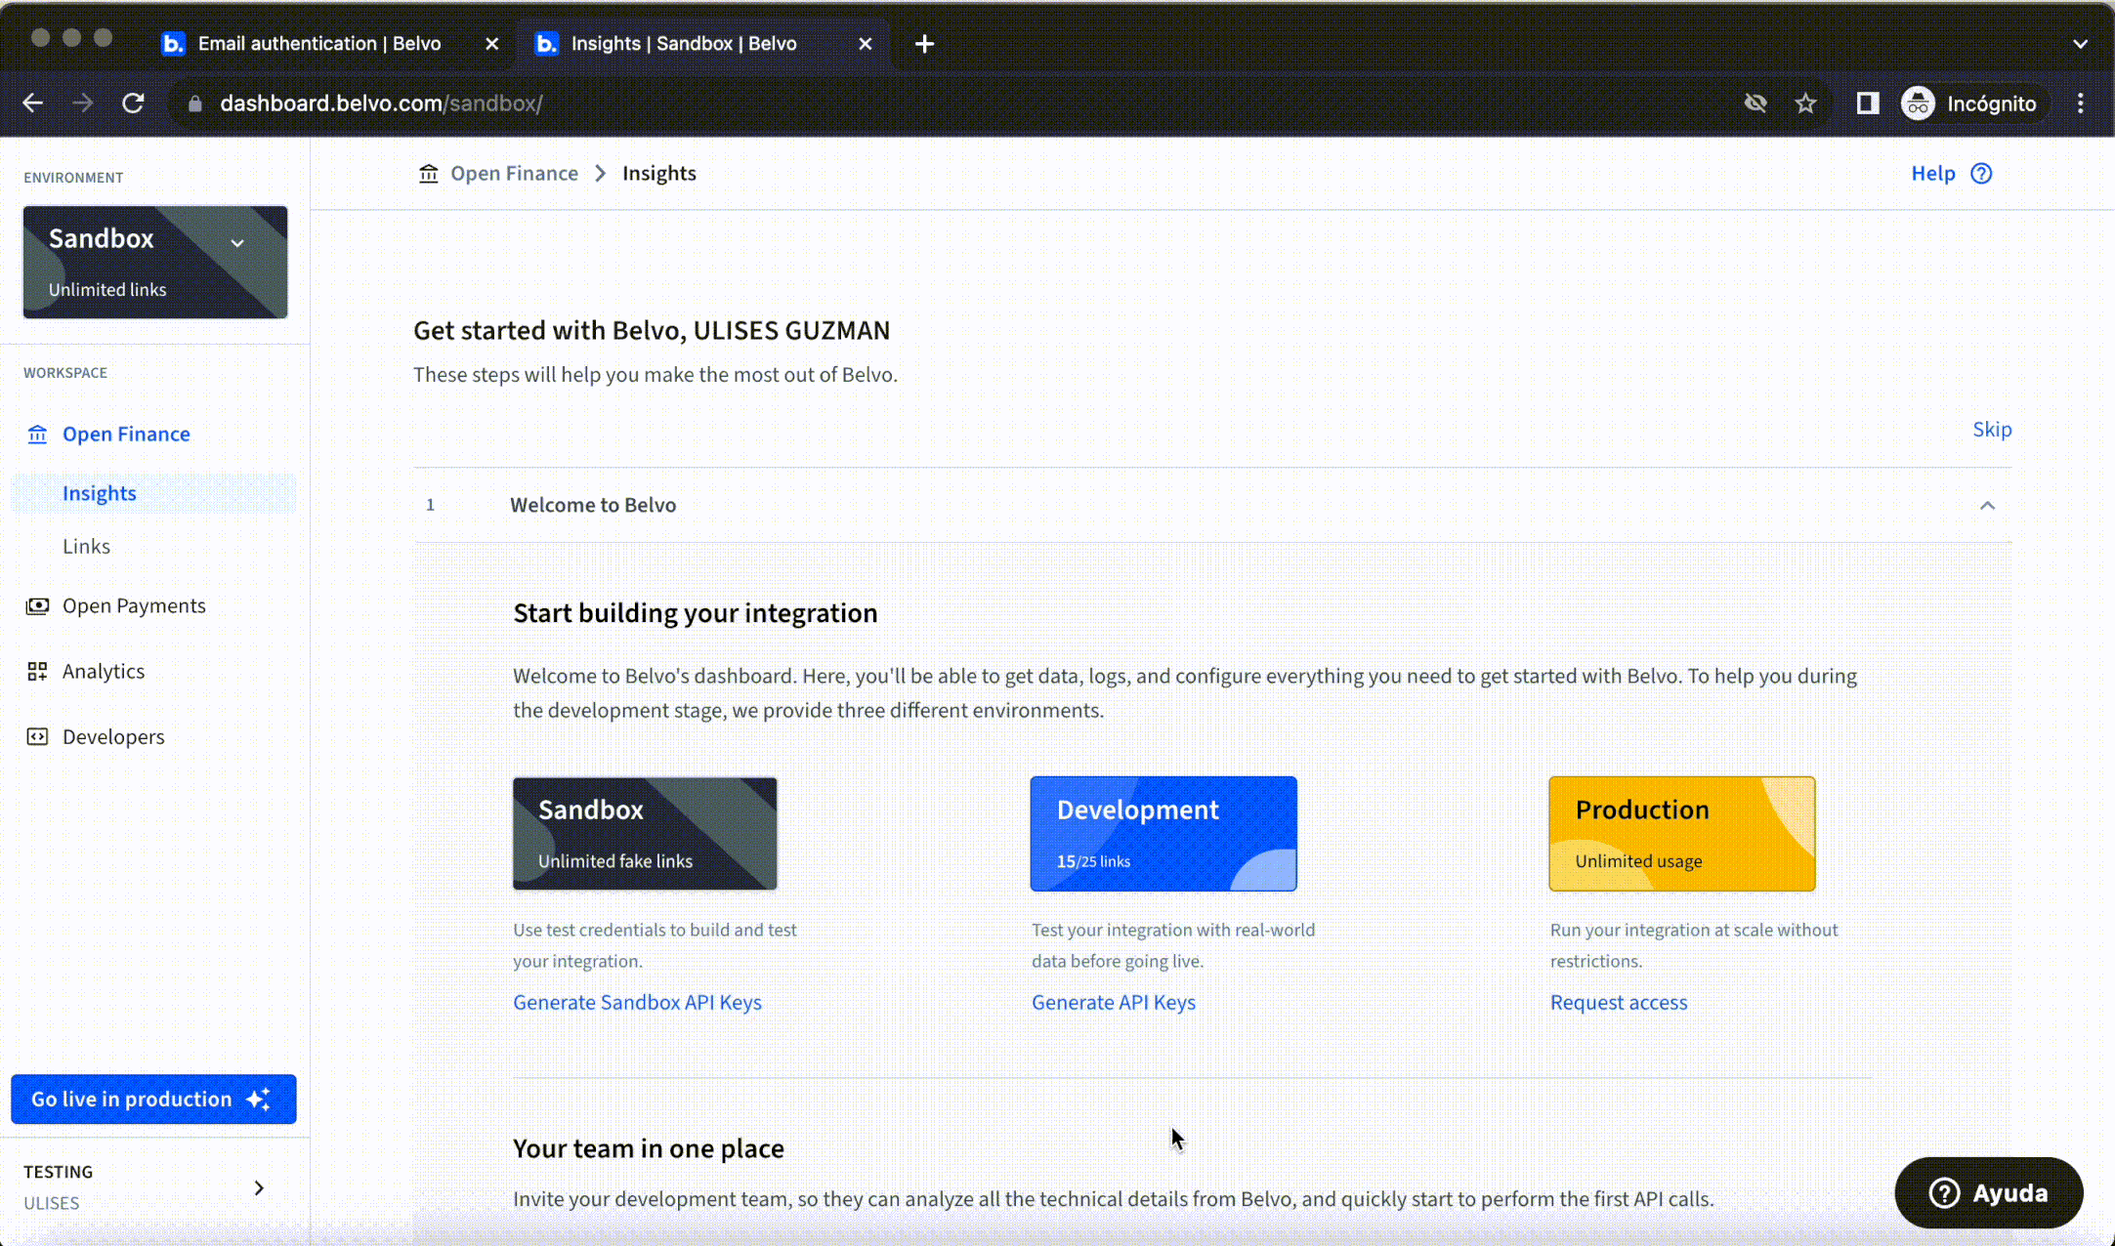
Task: Select the Production environment card
Action: click(x=1682, y=834)
